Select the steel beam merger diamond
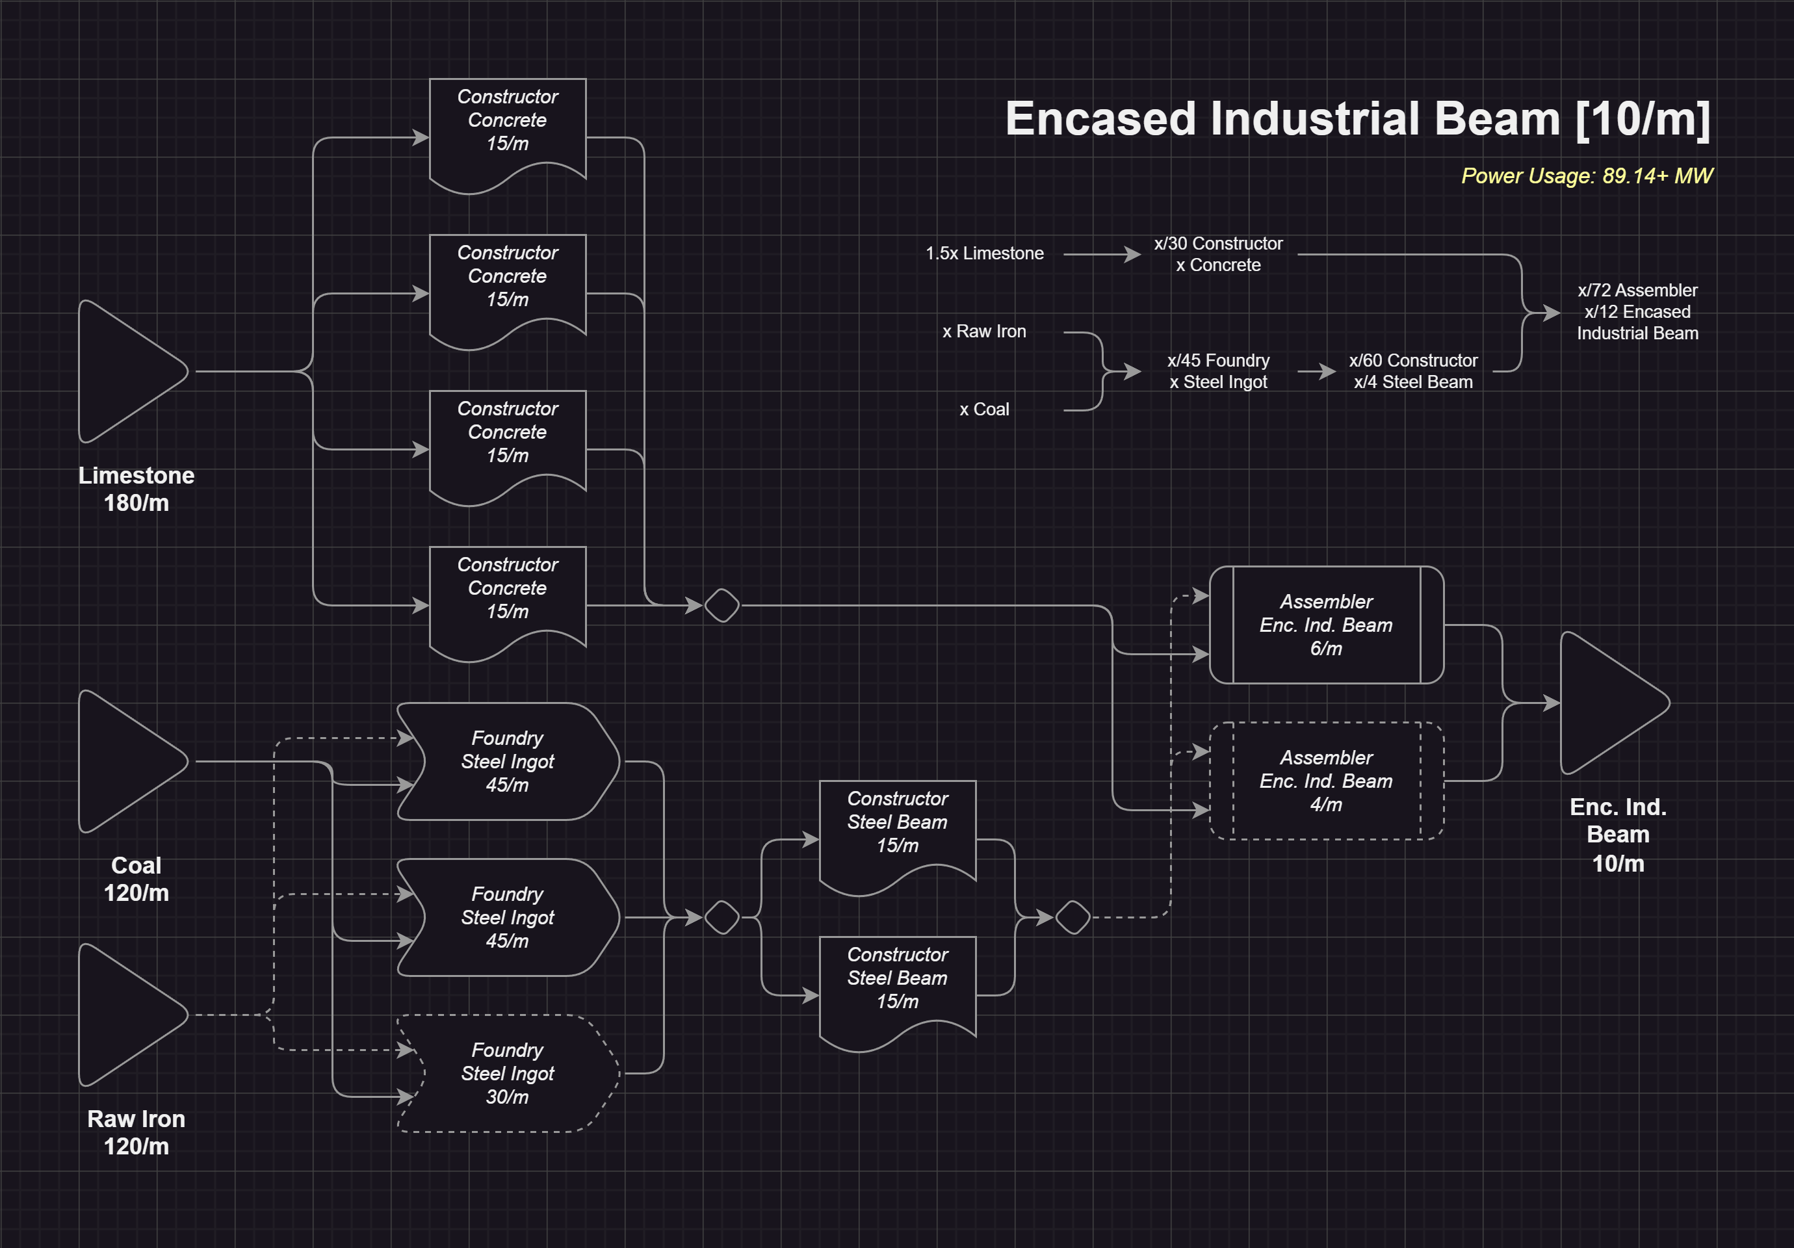The width and height of the screenshot is (1794, 1248). click(x=1072, y=917)
